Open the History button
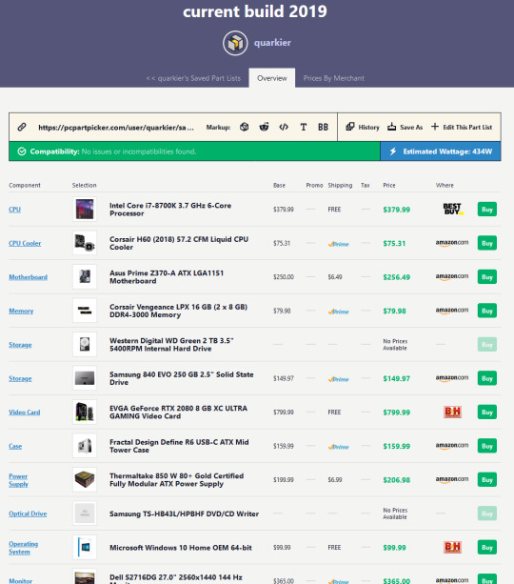Image resolution: width=514 pixels, height=584 pixels. pyautogui.click(x=363, y=127)
